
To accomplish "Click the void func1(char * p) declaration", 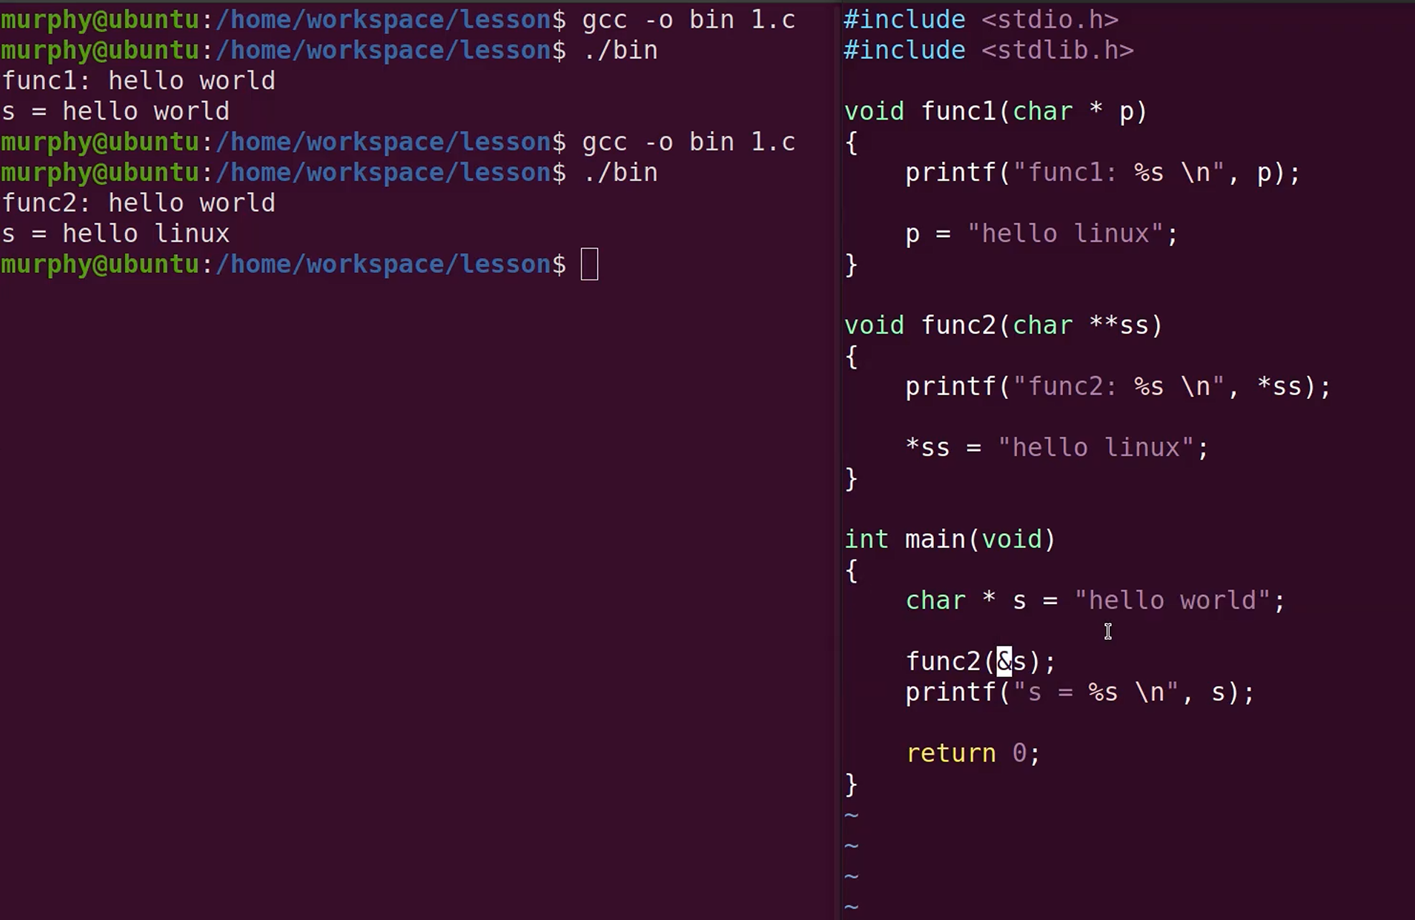I will coord(995,111).
